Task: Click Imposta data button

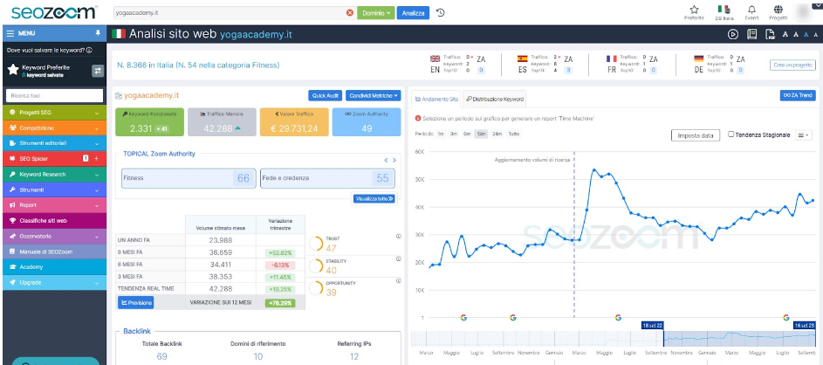Action: [x=696, y=135]
